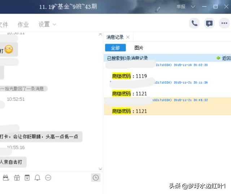Select the 全部 filter button
The width and height of the screenshot is (231, 194).
(x=115, y=48)
